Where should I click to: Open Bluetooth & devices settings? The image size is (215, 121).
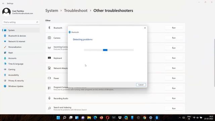[x=21, y=36]
